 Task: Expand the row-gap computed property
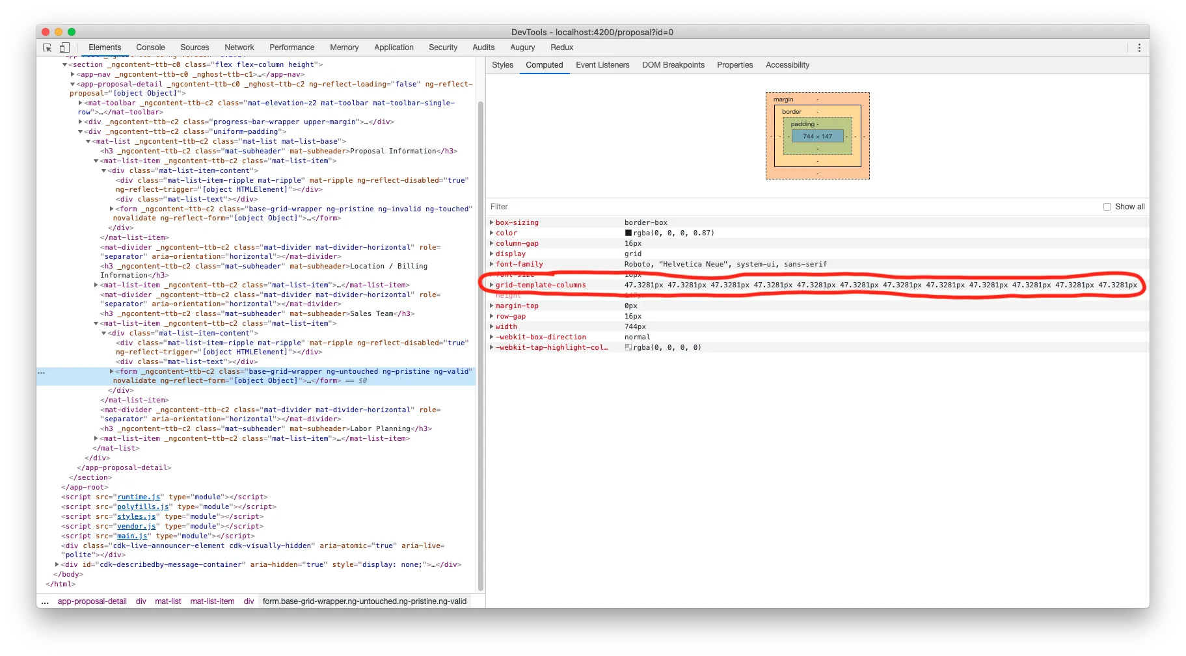(x=491, y=316)
